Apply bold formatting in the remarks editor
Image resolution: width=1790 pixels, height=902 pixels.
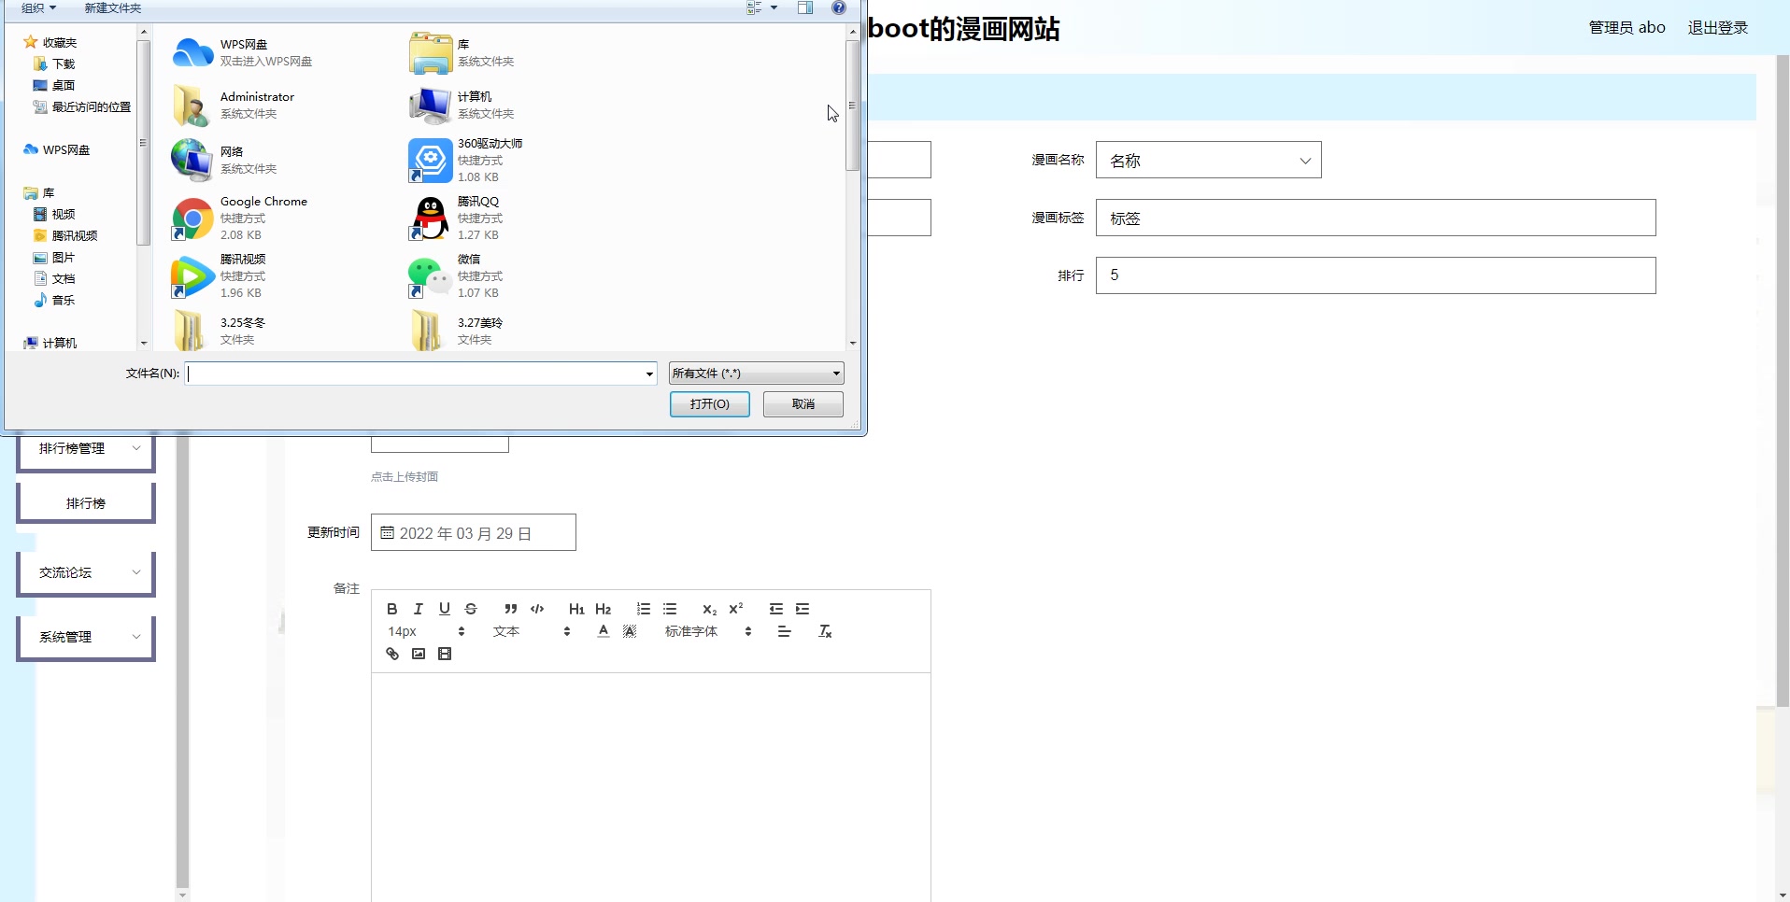[391, 609]
